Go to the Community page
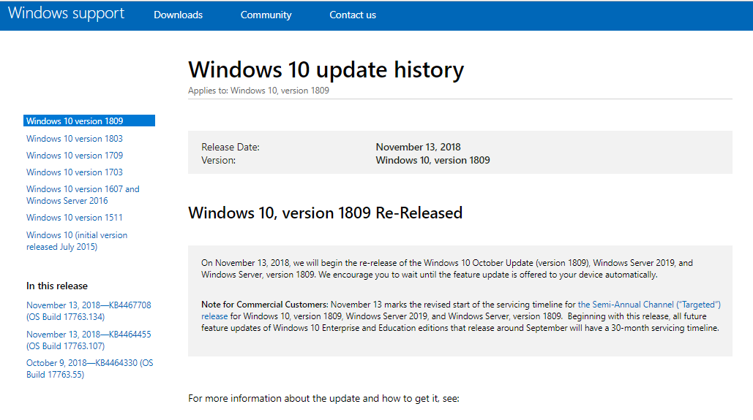This screenshot has height=420, width=753. [266, 15]
